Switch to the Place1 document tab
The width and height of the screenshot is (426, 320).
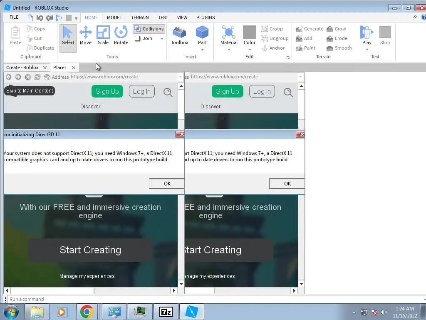(60, 67)
